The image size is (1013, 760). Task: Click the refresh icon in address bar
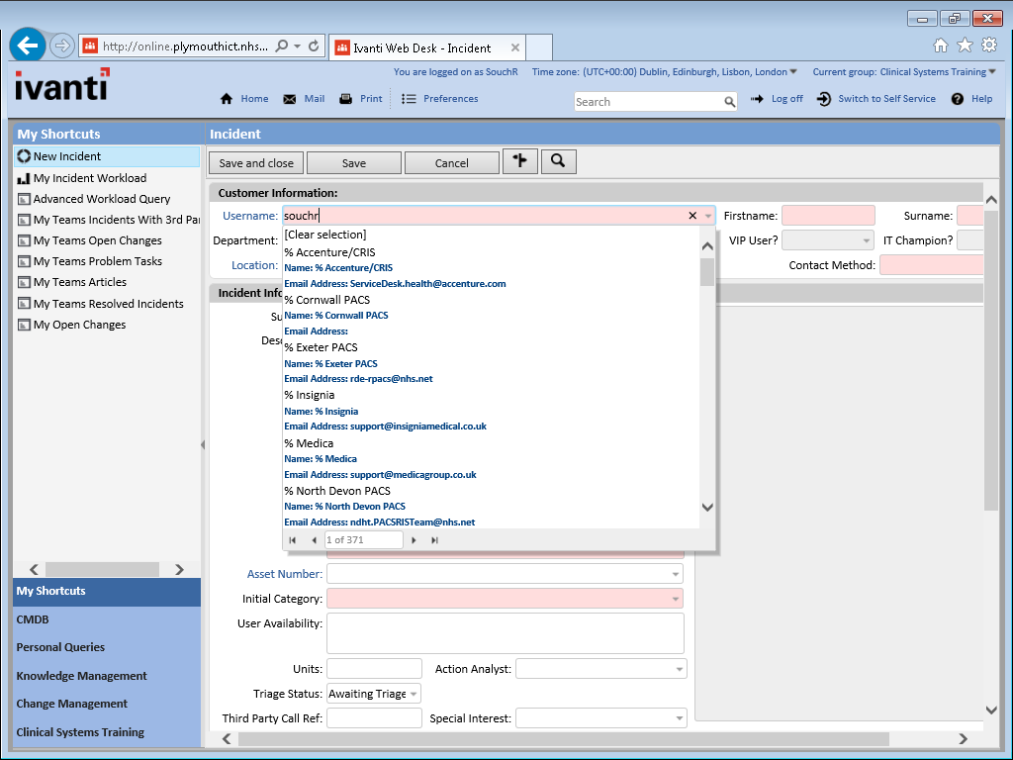tap(314, 46)
